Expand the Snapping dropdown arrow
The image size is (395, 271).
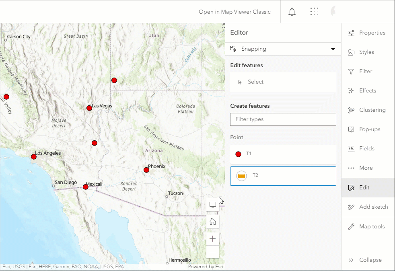click(333, 49)
